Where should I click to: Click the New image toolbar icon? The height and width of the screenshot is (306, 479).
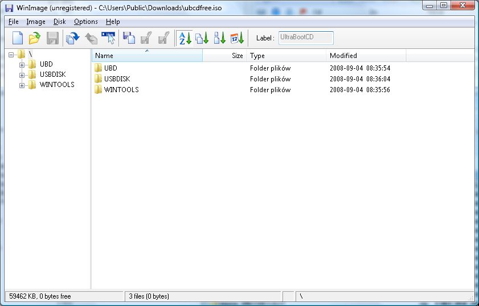[x=18, y=38]
